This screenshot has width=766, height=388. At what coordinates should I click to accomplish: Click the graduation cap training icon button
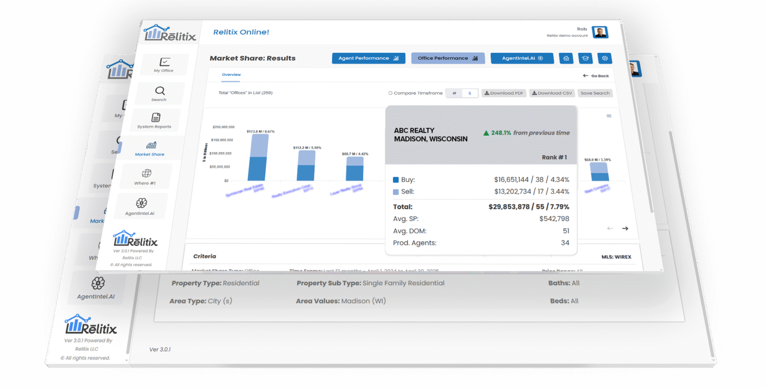(x=585, y=58)
